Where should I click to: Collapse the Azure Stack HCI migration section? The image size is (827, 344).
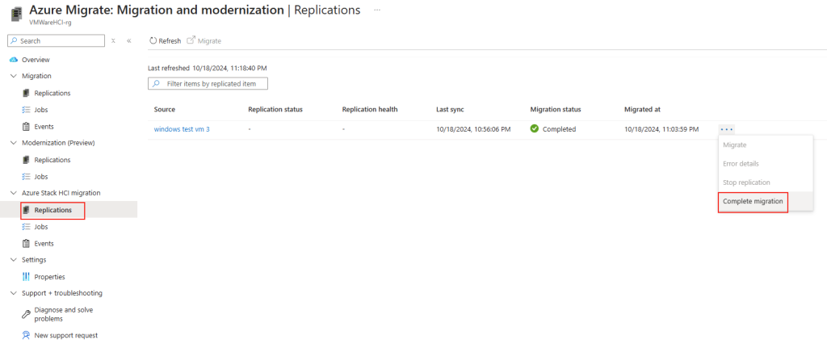(x=14, y=193)
